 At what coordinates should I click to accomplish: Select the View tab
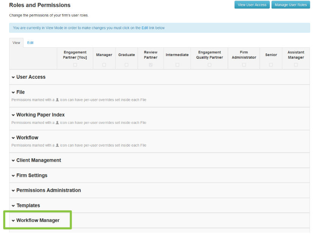tap(16, 43)
